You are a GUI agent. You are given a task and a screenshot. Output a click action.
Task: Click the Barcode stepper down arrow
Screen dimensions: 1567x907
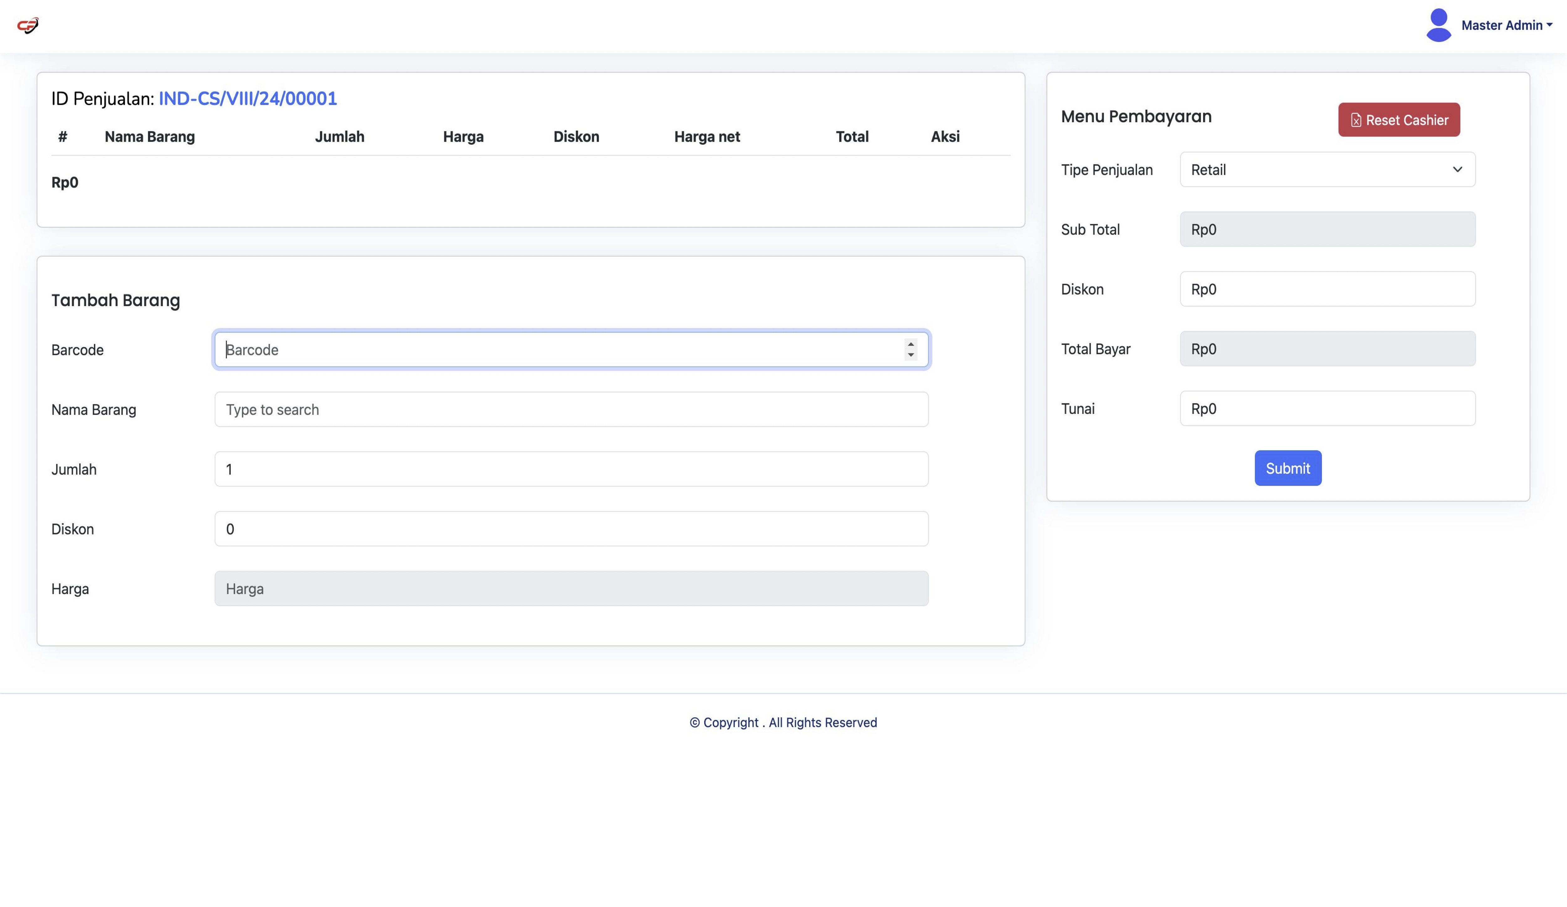(x=910, y=355)
